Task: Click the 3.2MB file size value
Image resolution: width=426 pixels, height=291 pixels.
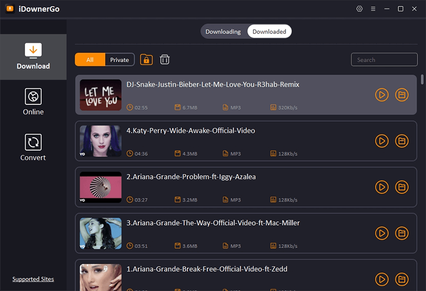Action: 190,200
